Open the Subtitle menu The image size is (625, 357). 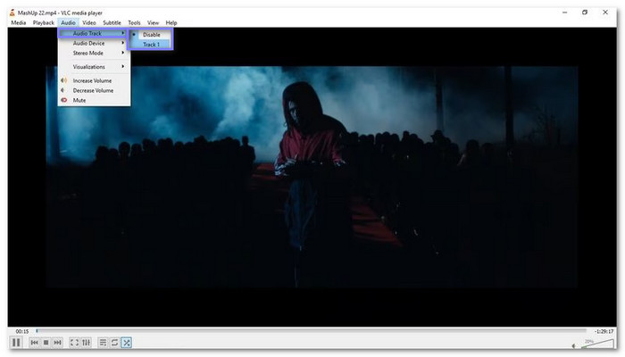click(x=112, y=22)
